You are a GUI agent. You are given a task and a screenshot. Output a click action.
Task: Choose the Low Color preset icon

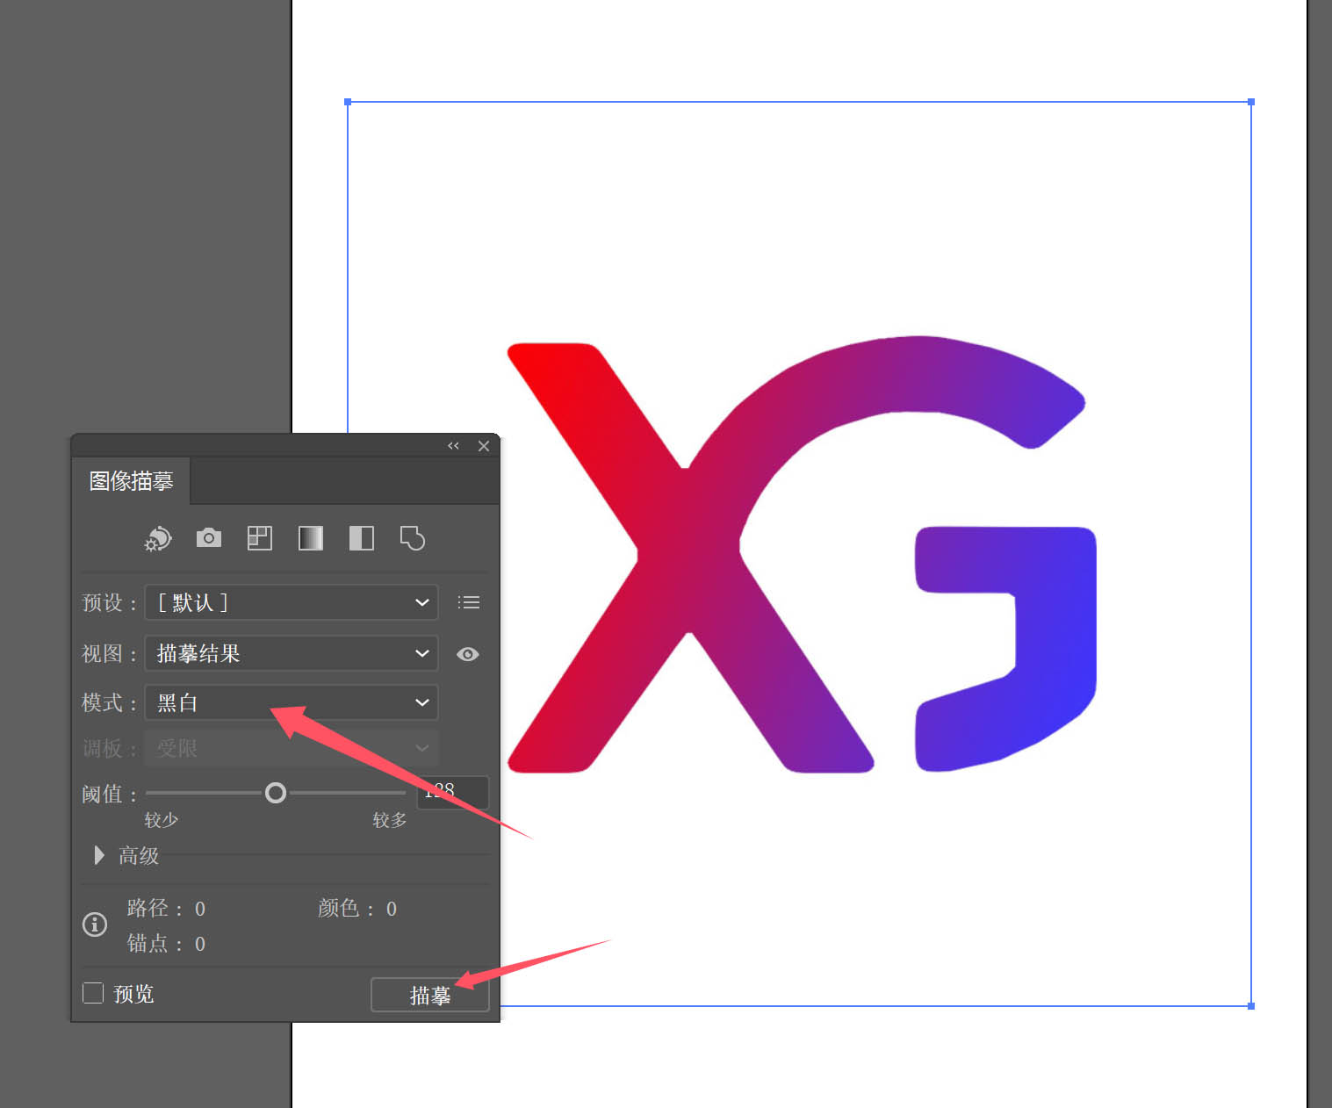pyautogui.click(x=260, y=538)
